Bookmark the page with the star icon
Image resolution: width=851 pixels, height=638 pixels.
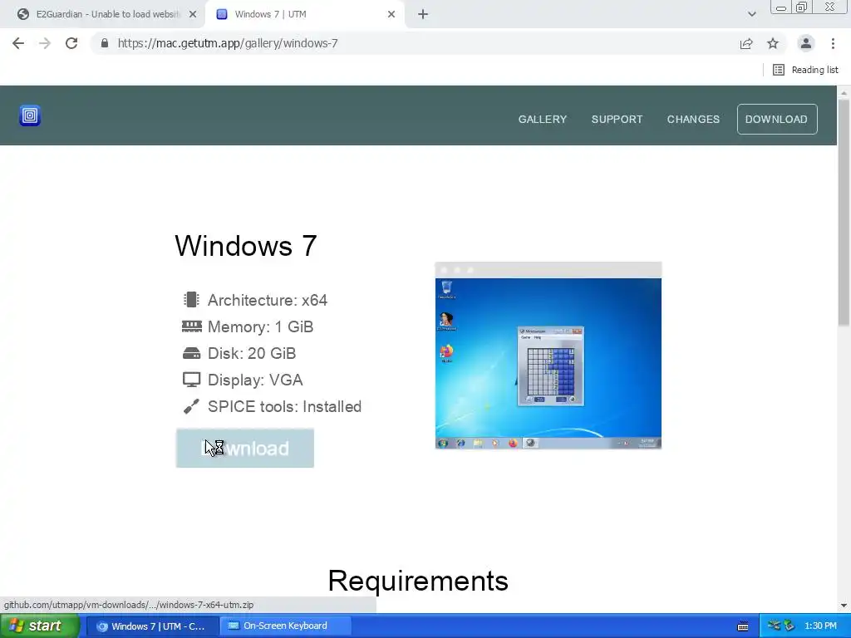click(x=773, y=43)
